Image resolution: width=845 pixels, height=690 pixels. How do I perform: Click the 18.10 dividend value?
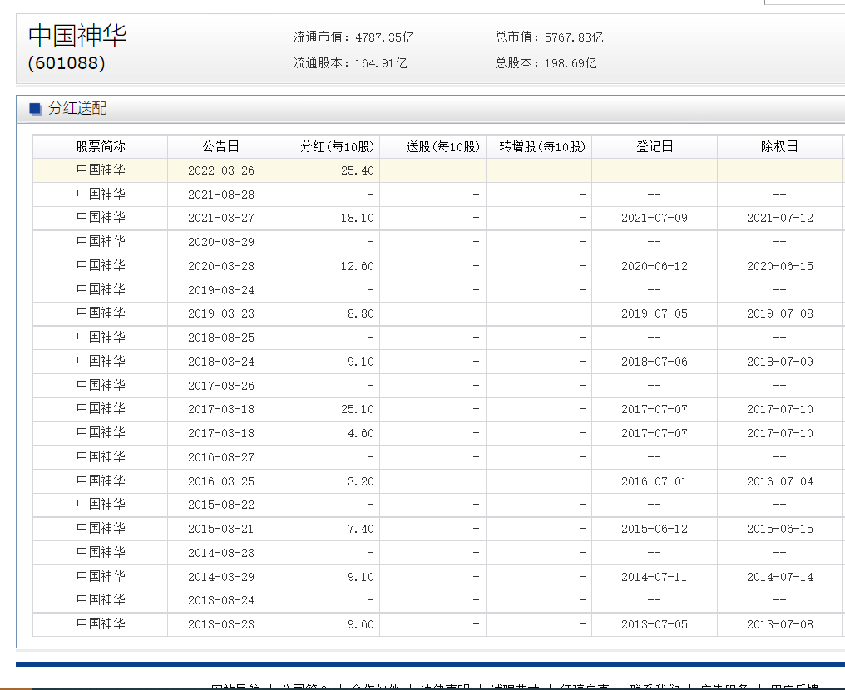[358, 218]
